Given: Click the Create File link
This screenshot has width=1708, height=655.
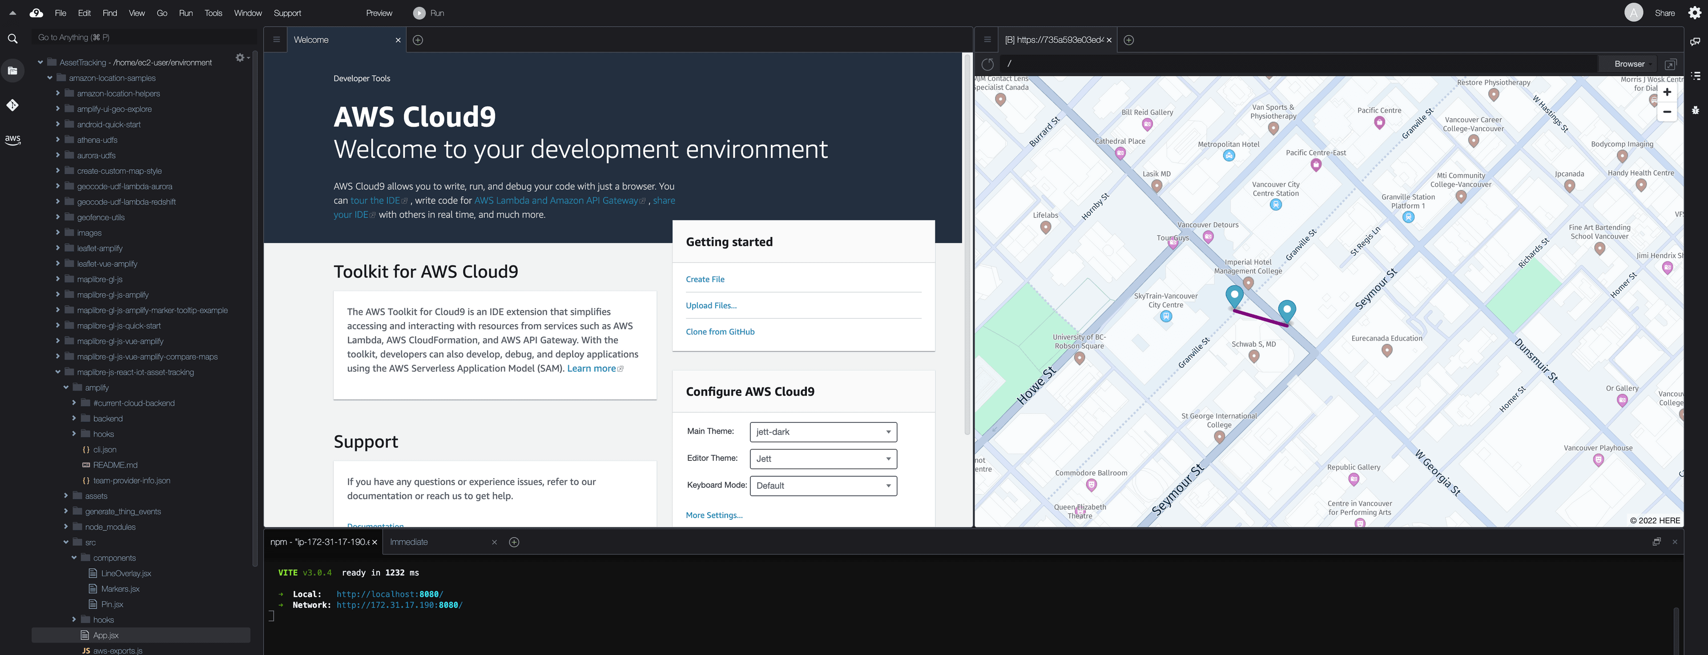Looking at the screenshot, I should pyautogui.click(x=705, y=279).
